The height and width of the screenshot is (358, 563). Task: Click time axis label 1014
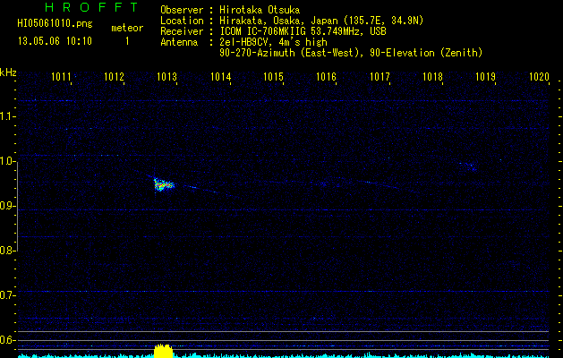point(220,76)
